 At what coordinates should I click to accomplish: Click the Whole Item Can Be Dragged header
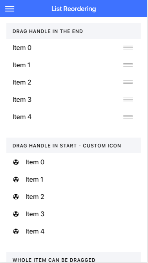pos(74,257)
